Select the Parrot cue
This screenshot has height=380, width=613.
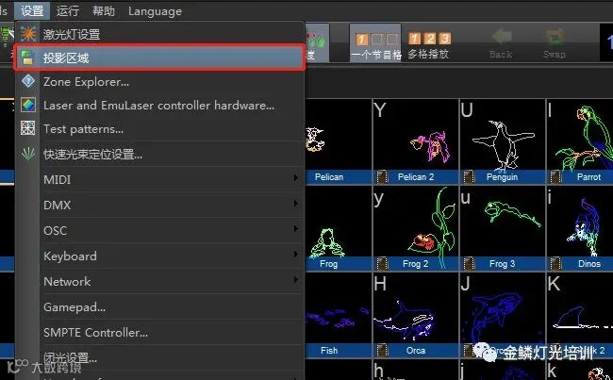click(580, 140)
